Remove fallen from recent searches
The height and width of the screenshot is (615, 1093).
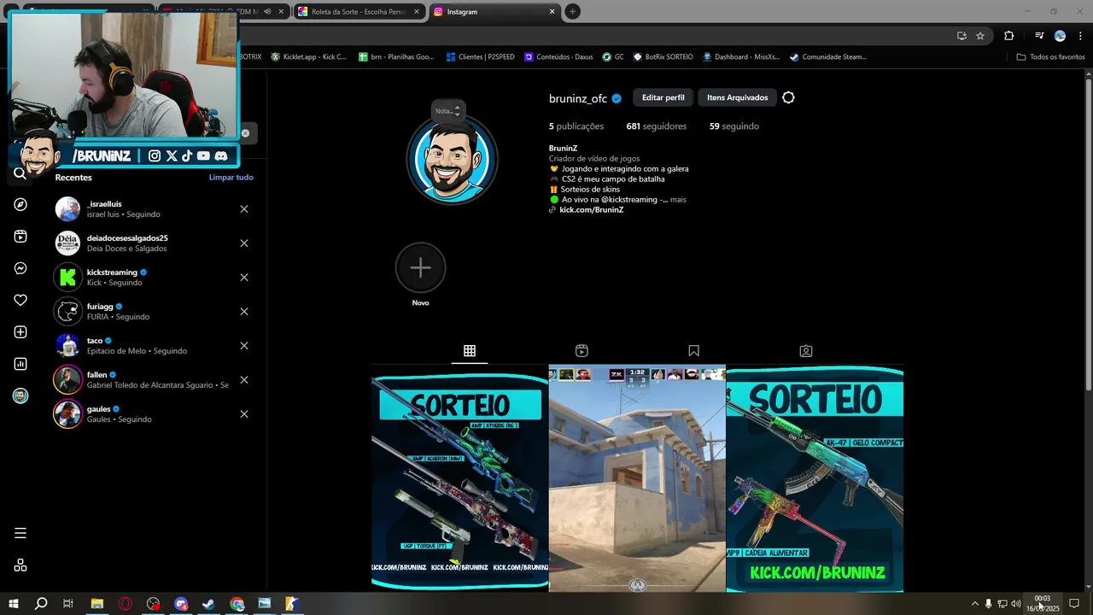(x=244, y=380)
